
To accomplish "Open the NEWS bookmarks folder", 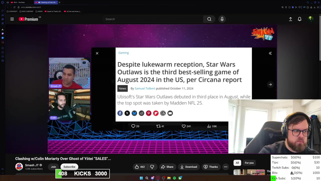I will pos(39,11).
